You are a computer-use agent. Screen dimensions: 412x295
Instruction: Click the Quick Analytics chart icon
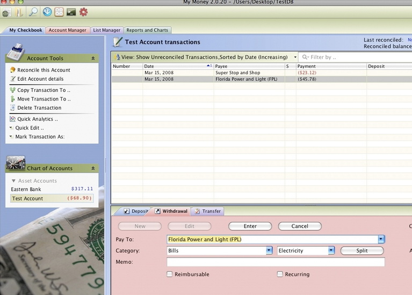point(12,119)
